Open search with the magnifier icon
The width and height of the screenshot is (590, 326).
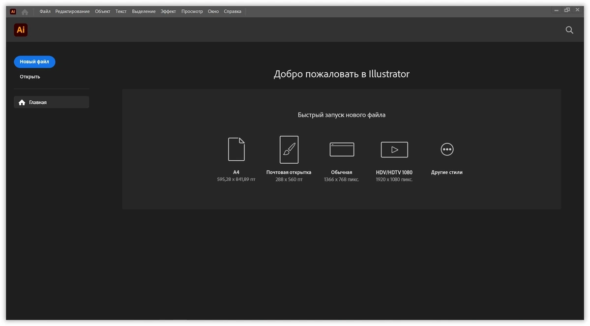coord(569,30)
